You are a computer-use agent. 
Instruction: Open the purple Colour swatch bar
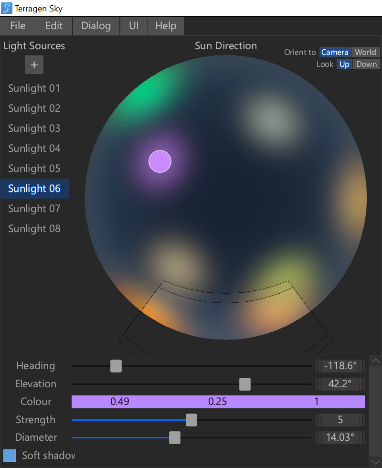[218, 402]
